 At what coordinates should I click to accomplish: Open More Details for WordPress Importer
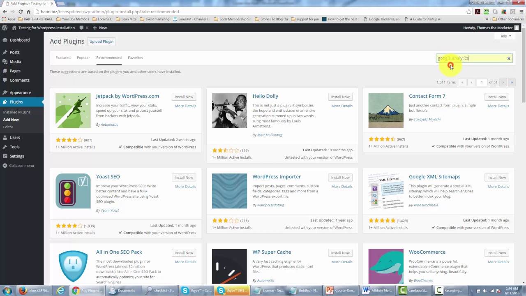point(342,187)
